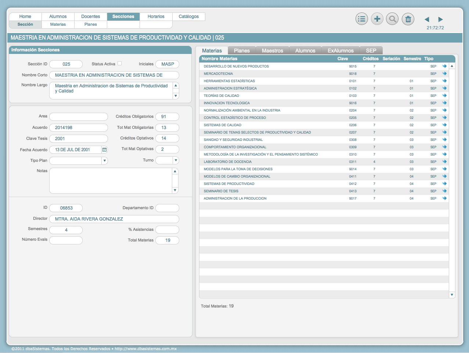469x353 pixels.
Task: Click the trash delete icon
Action: pyautogui.click(x=408, y=19)
